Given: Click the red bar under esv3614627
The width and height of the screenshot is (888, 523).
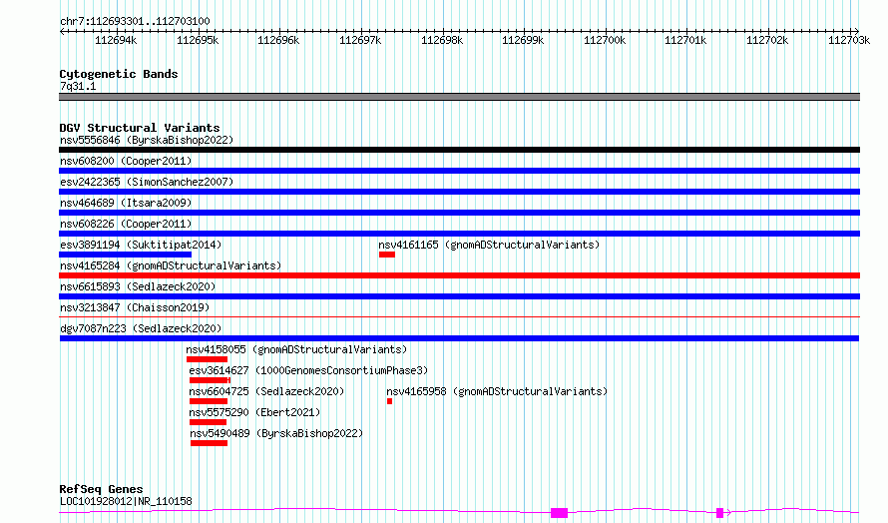Looking at the screenshot, I should 210,380.
